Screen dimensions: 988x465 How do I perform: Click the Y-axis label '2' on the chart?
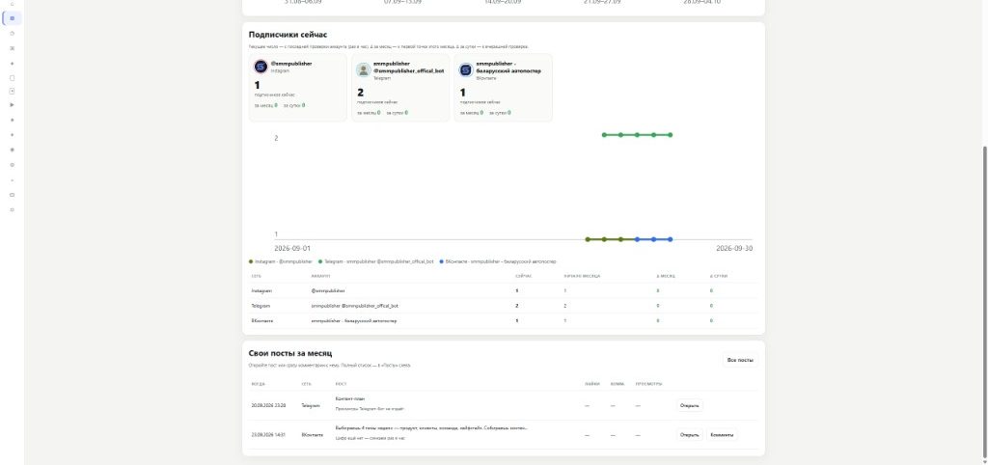[x=276, y=138]
